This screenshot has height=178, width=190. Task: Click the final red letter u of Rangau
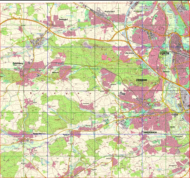[x=90, y=93]
